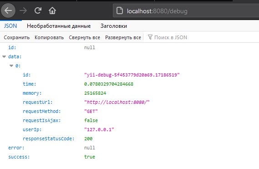Image resolution: width=259 pixels, height=169 pixels.
Task: Open the Необработанные данные tab
Action: [59, 26]
